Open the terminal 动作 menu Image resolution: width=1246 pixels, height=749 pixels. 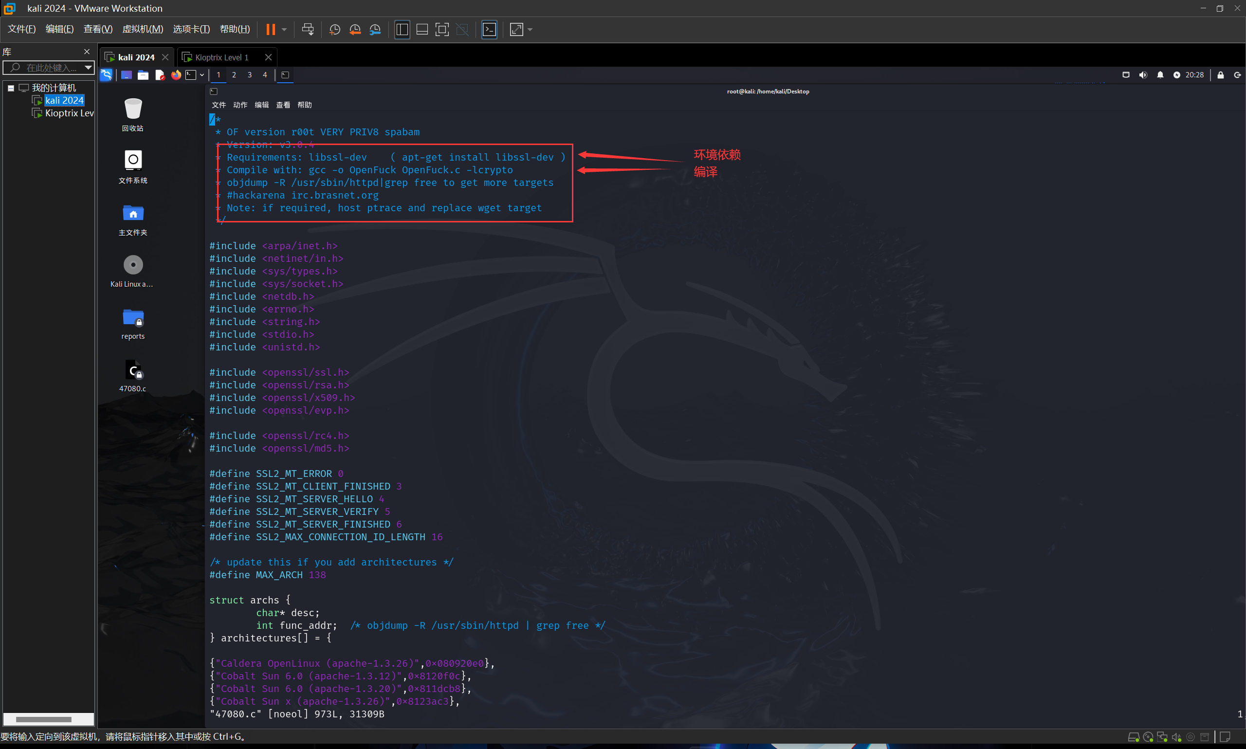240,105
